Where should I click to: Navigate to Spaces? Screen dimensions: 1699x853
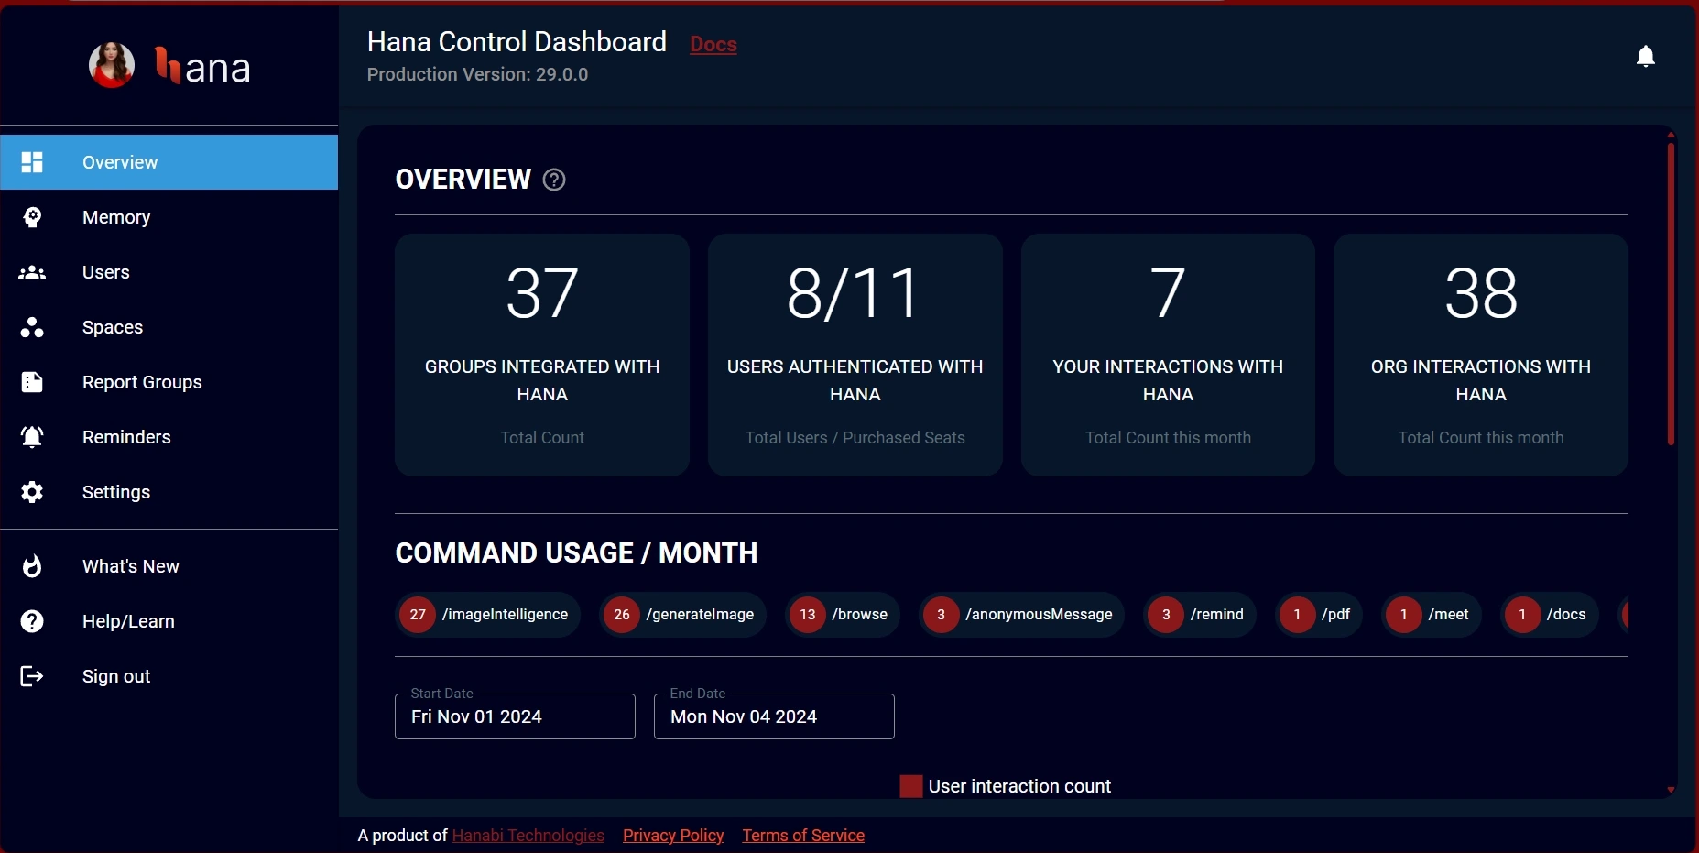coord(169,327)
